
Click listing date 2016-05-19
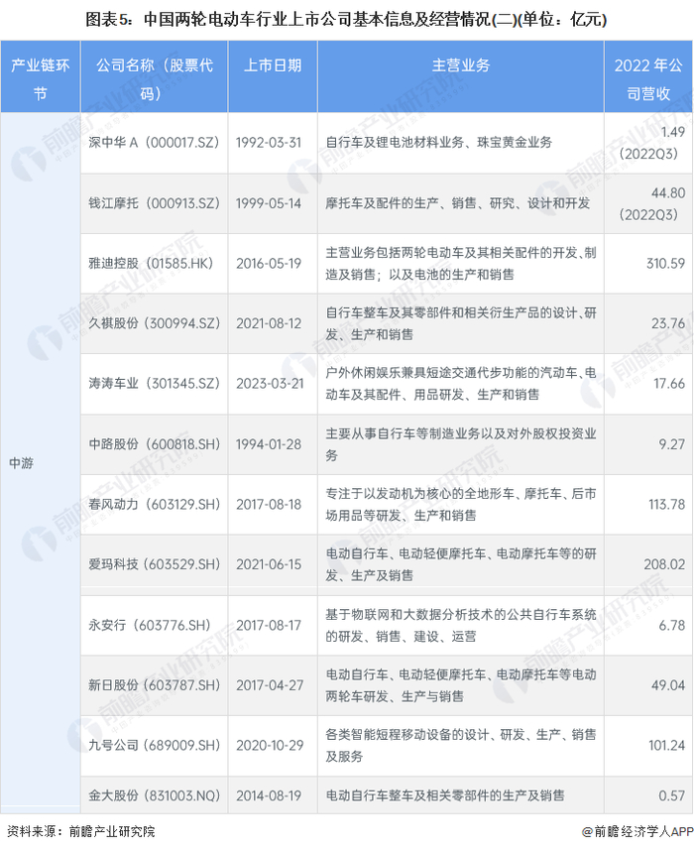pos(269,263)
